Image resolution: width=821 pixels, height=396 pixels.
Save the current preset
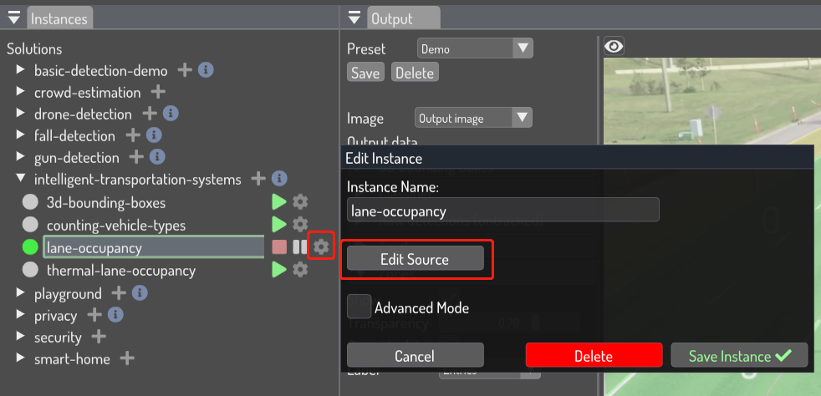[365, 73]
